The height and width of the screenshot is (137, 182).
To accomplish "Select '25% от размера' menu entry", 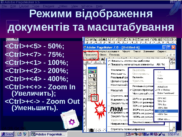I will pos(141,99).
